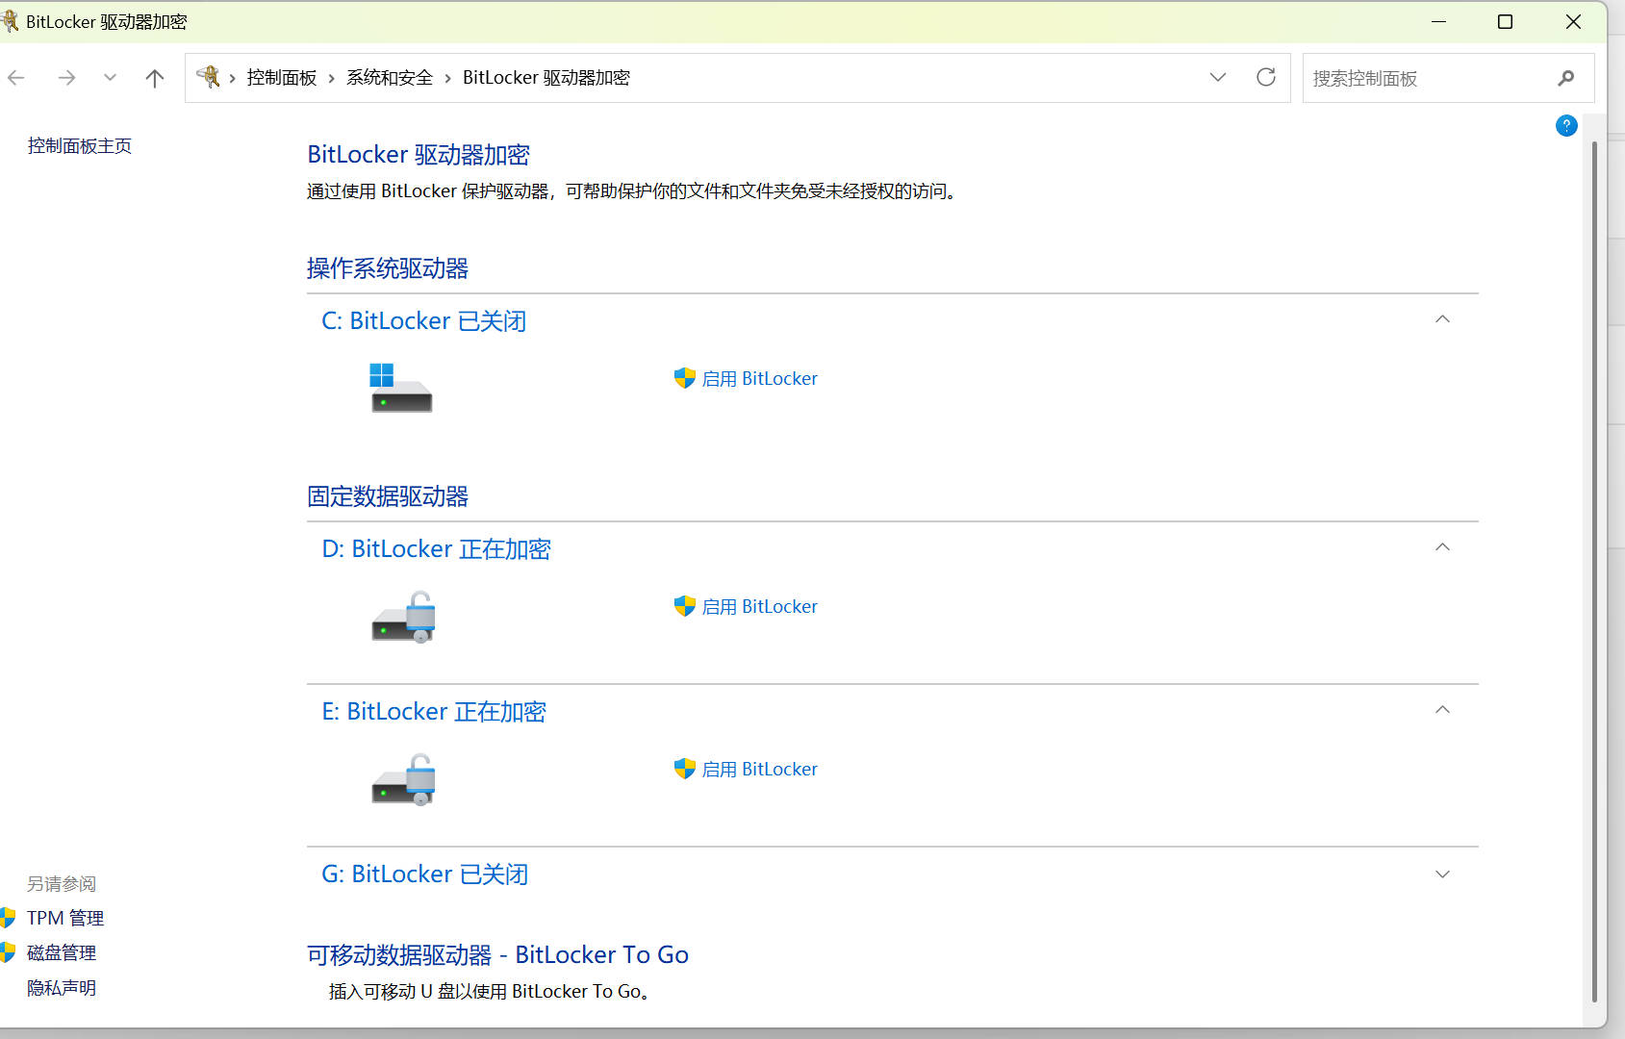This screenshot has height=1039, width=1625.
Task: Click the G: BitLocker 已关闭 heading
Action: 425,874
